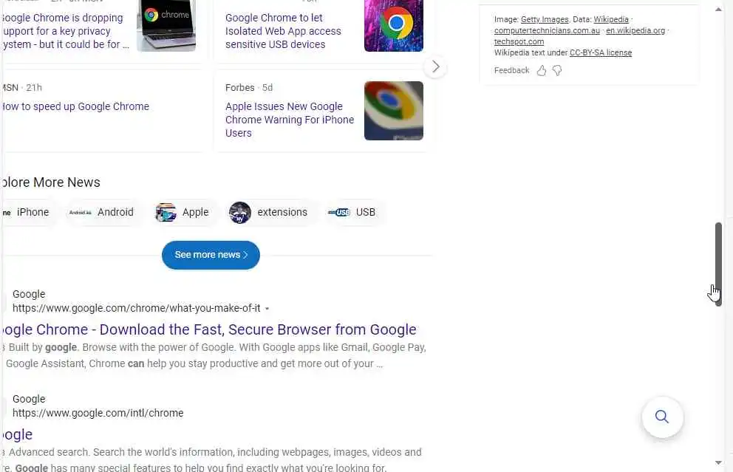
Task: Open the Chrome laptop news thumbnail
Action: pyautogui.click(x=166, y=26)
